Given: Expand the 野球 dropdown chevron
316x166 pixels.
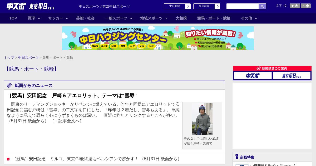Looking at the screenshot, I should (x=39, y=18).
